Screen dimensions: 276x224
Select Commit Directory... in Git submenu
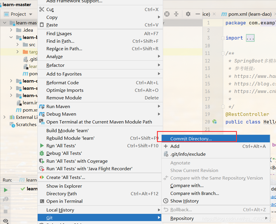click(216, 139)
